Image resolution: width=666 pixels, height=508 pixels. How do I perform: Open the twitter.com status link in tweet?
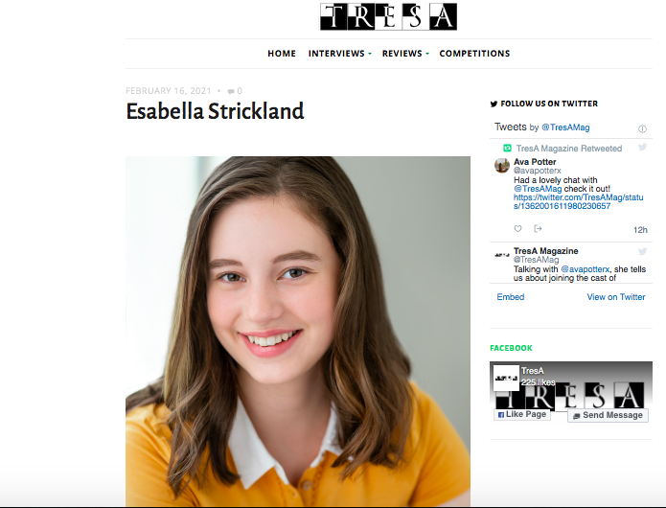[x=578, y=201]
